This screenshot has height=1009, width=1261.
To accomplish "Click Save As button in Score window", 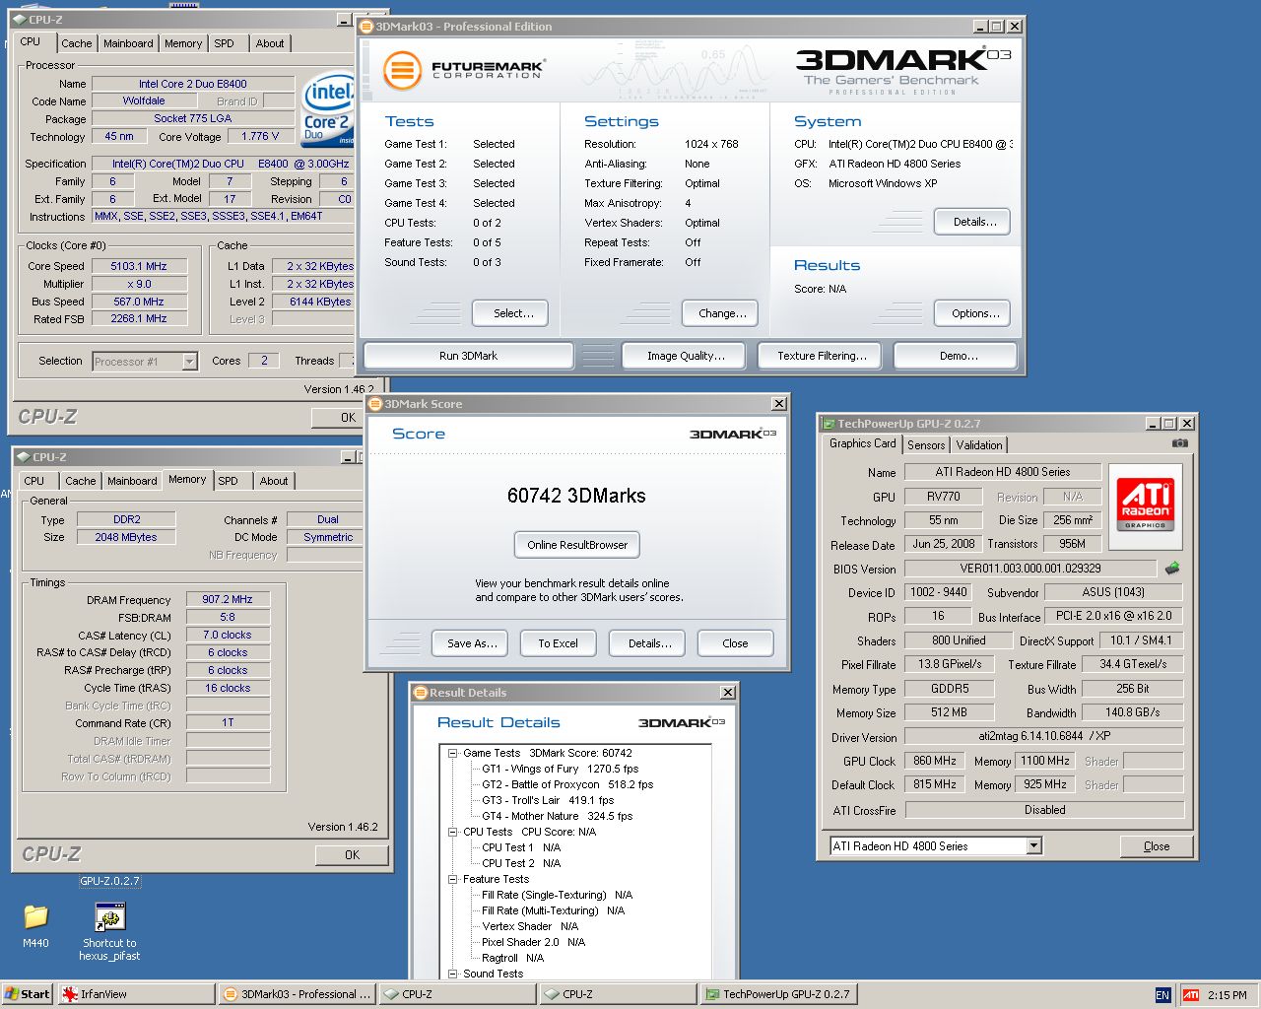I will (471, 643).
